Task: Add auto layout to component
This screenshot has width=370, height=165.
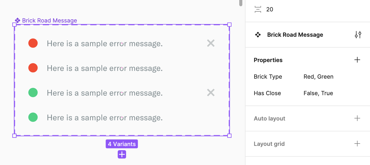Action: tap(357, 118)
